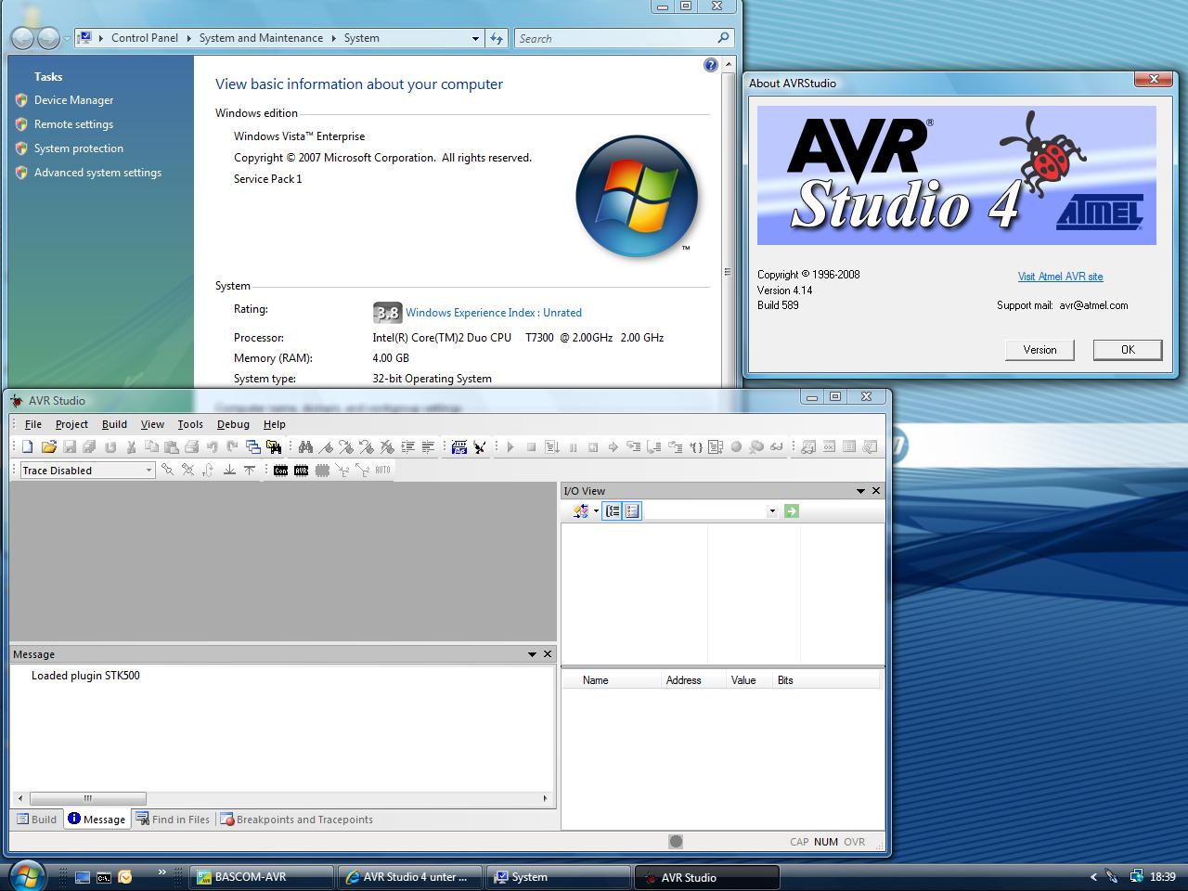1188x891 pixels.
Task: Open the Visit Atmel AVR site link
Action: pos(1060,277)
